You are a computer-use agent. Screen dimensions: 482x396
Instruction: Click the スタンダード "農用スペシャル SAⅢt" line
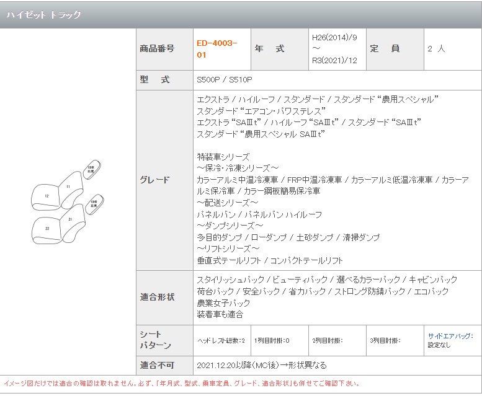tap(261, 134)
